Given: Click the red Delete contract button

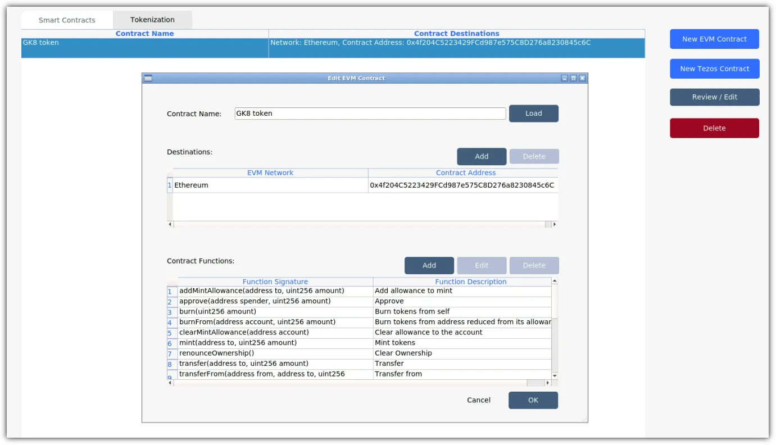Looking at the screenshot, I should [x=714, y=128].
